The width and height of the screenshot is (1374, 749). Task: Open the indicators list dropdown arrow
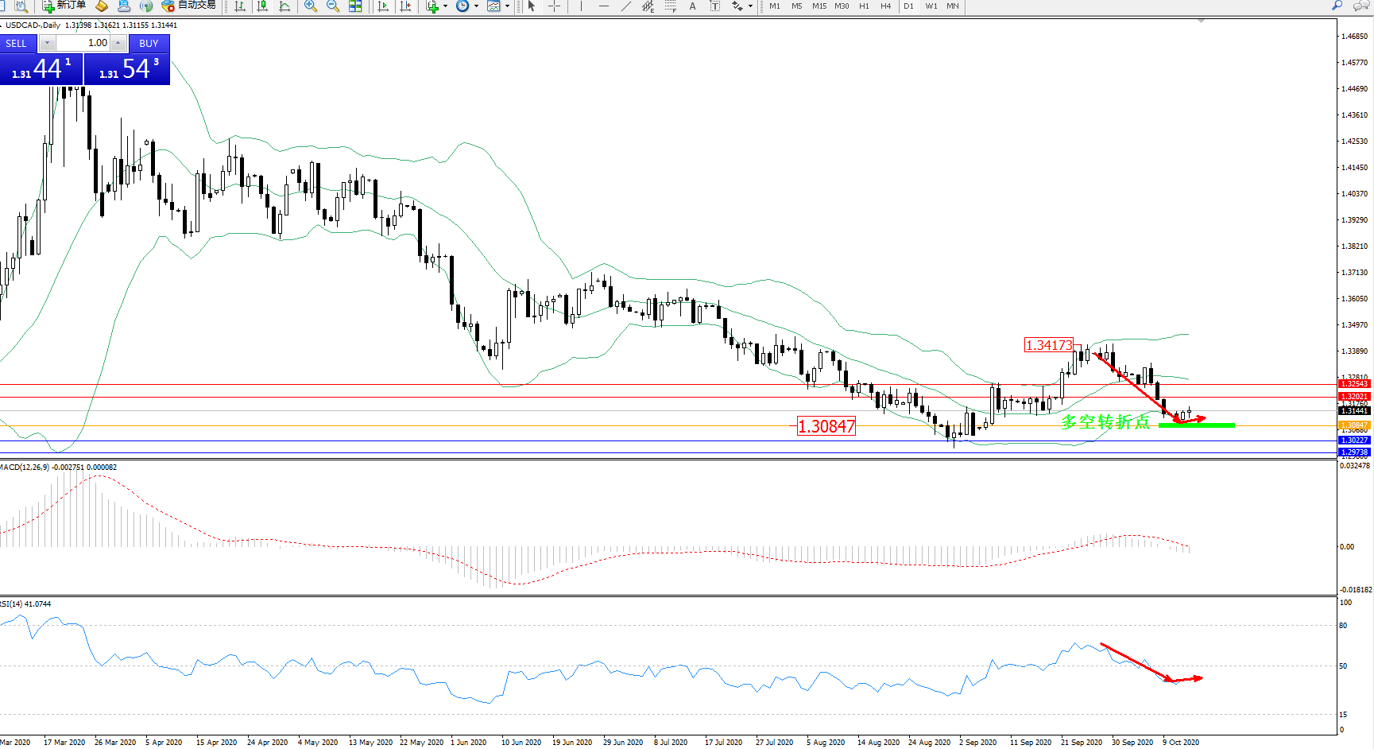pos(445,6)
